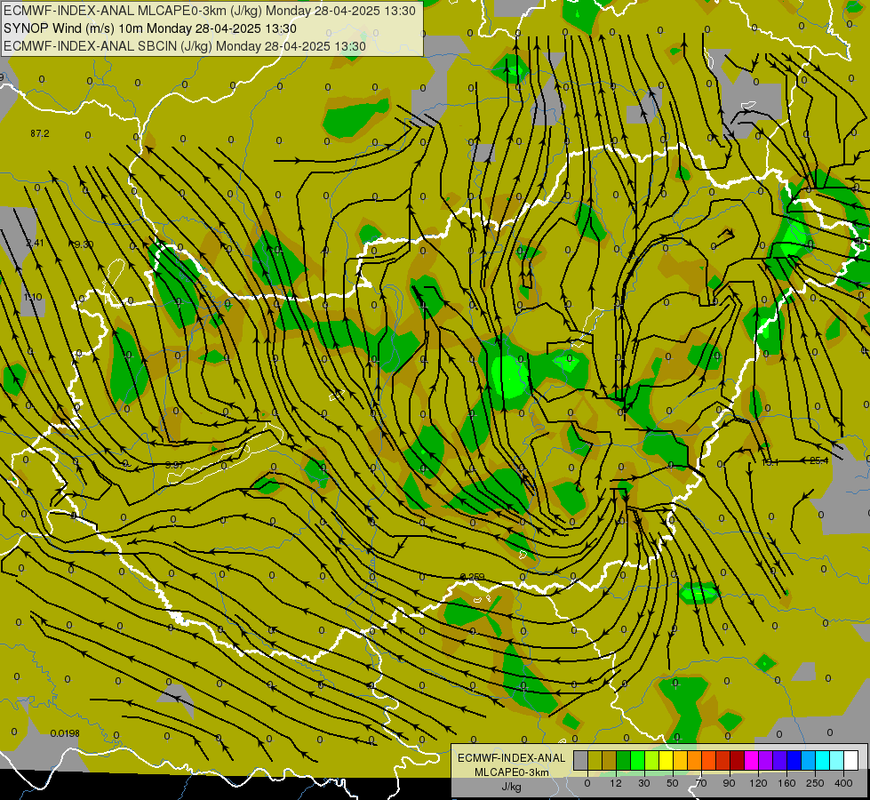Select the MLCAPE0-3km legend label

[x=511, y=772]
